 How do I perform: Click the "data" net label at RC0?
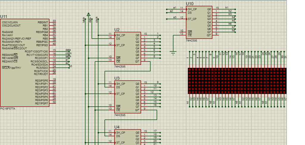tap(68, 50)
